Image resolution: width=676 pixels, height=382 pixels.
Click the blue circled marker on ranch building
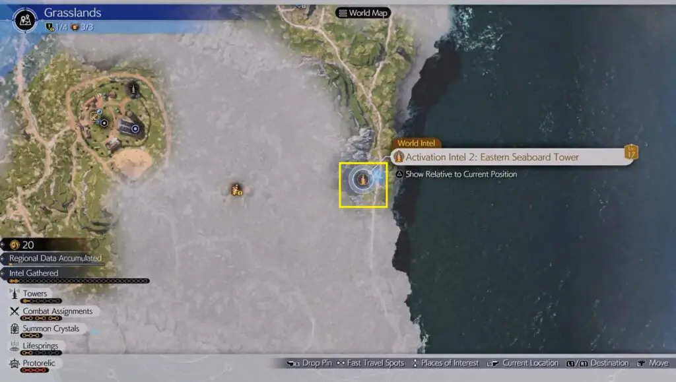click(135, 129)
